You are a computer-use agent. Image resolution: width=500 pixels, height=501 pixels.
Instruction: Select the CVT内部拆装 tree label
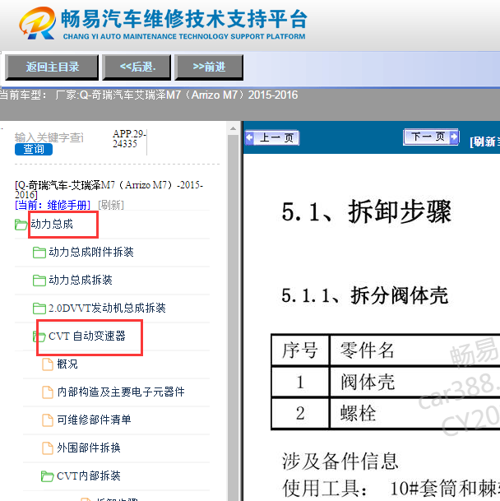tap(89, 475)
